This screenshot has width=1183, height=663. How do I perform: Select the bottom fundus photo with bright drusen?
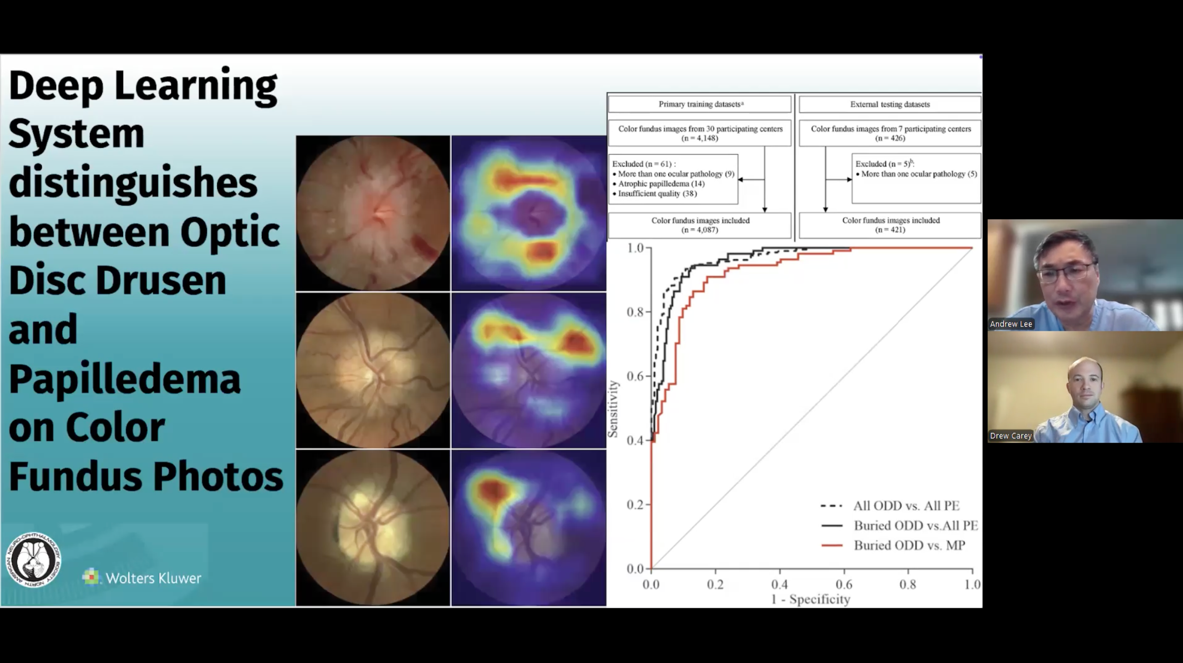point(373,527)
